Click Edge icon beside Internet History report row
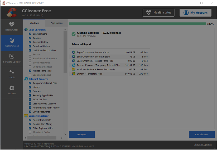This screenshot has height=150, width=217. (74, 56)
